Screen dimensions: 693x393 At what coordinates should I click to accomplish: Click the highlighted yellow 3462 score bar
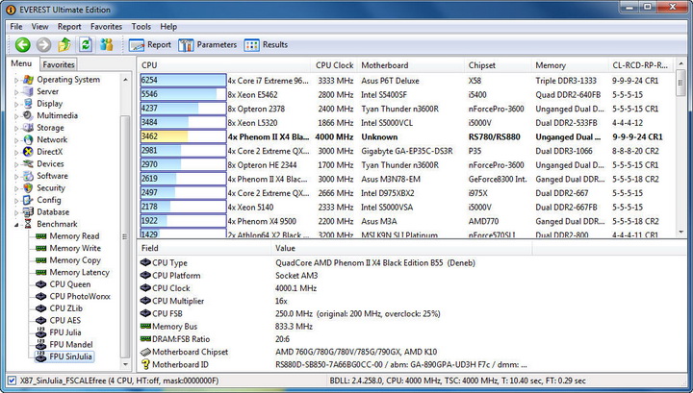coord(183,136)
